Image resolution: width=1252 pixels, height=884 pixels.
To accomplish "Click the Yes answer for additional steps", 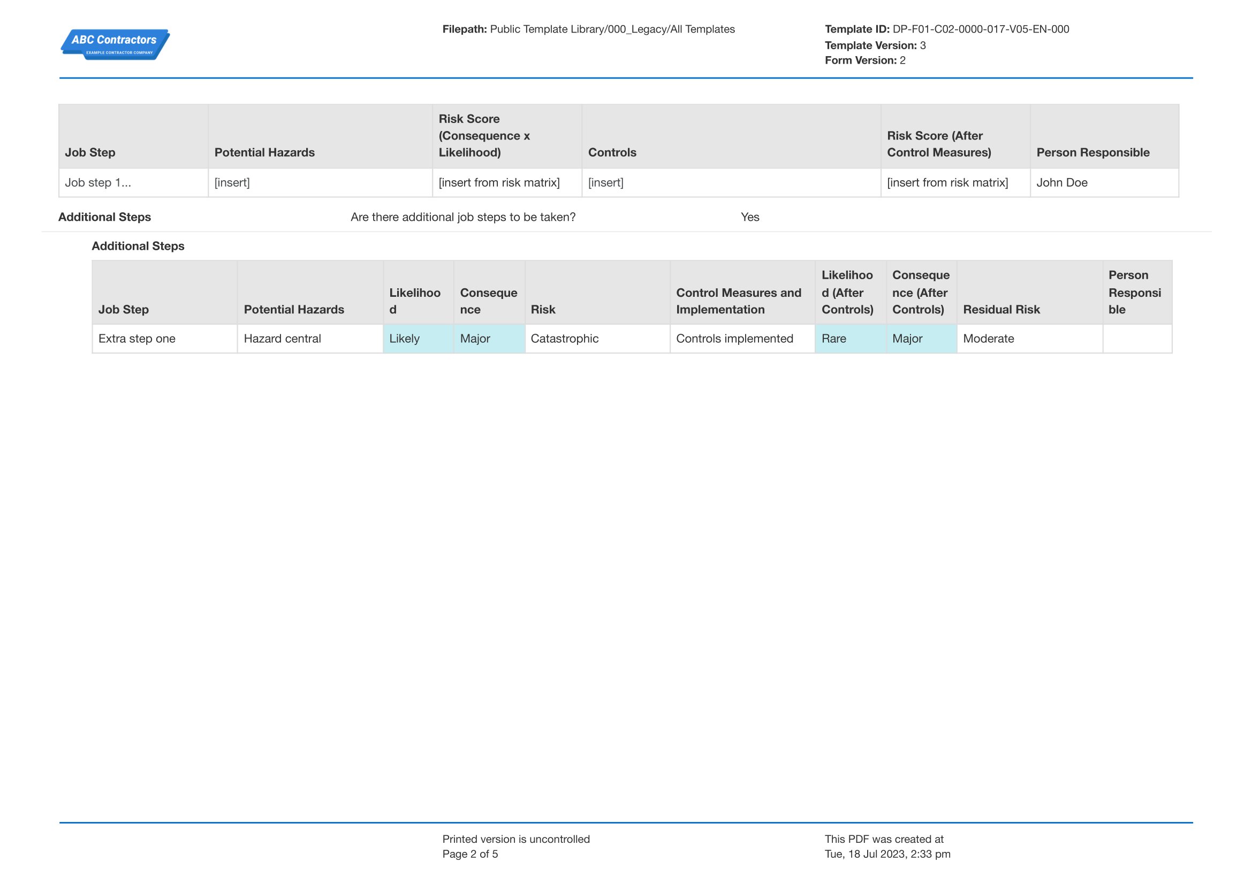I will coord(750,217).
